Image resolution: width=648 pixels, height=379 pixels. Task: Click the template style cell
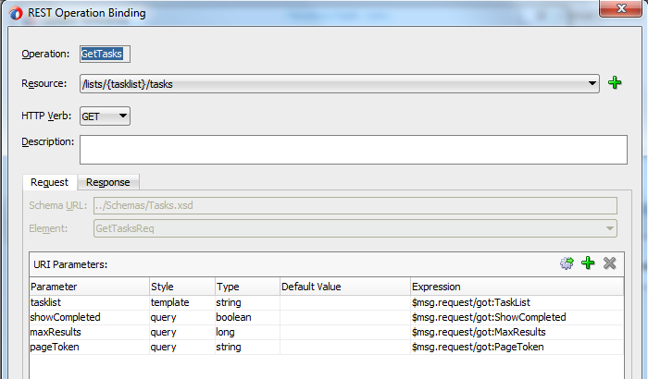click(x=182, y=302)
